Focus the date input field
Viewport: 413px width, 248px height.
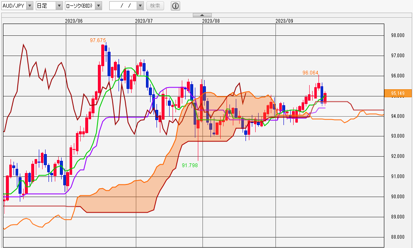click(123, 6)
